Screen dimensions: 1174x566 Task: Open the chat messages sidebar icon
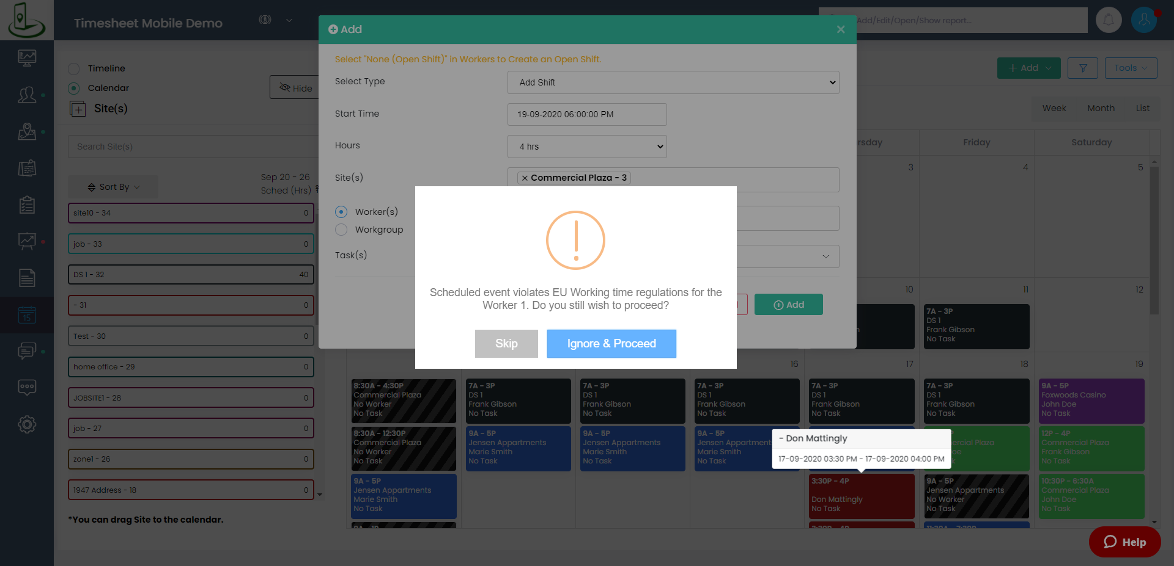click(x=27, y=351)
